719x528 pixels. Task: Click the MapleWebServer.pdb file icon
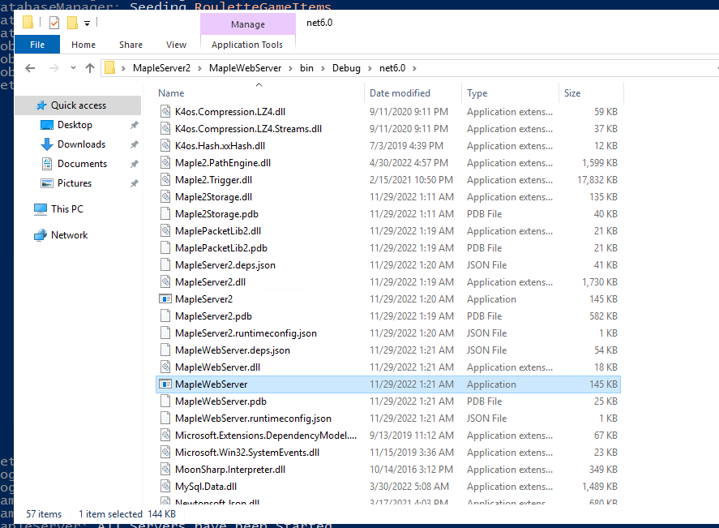165,401
